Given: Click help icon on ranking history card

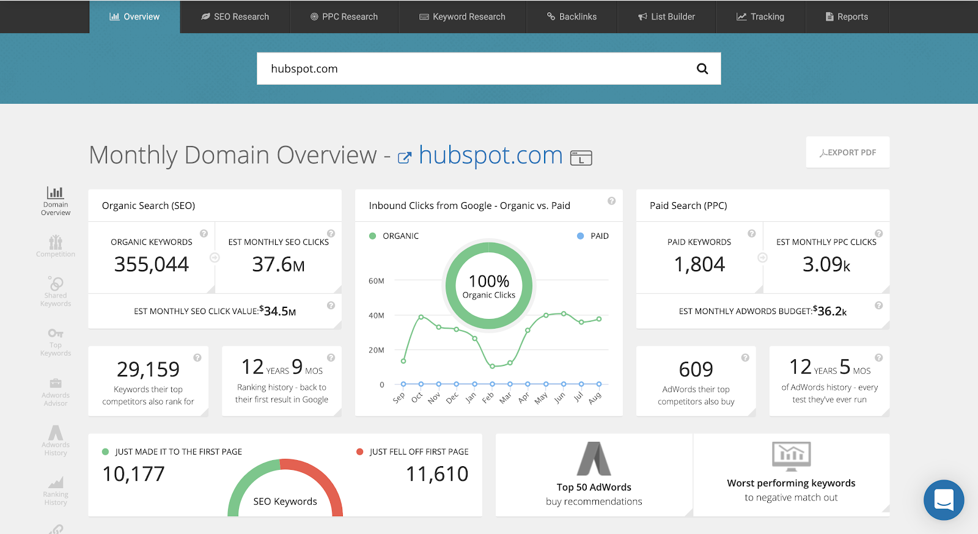Looking at the screenshot, I should (x=331, y=358).
